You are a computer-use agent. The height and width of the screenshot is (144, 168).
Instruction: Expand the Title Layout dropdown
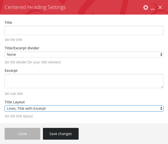[84, 108]
